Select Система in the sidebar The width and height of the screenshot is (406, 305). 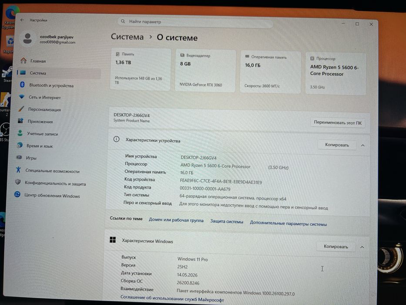click(59, 73)
